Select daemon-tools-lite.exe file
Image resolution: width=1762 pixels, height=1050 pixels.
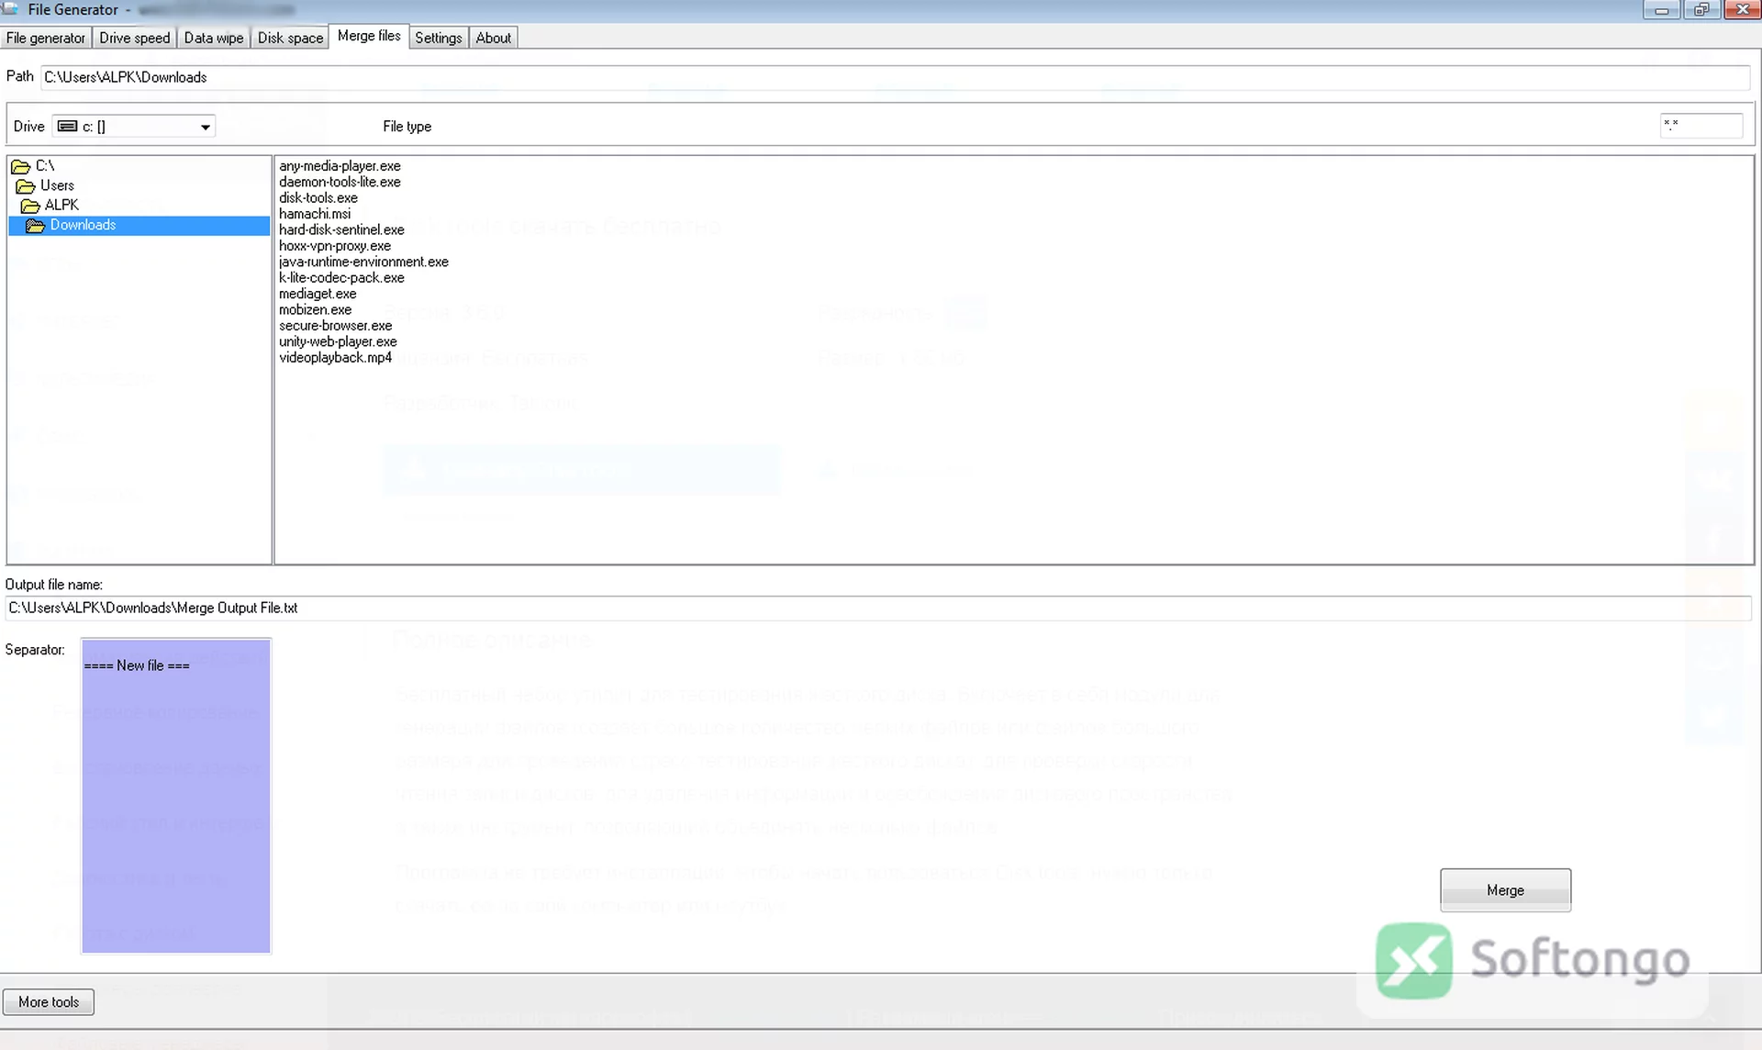(x=340, y=182)
